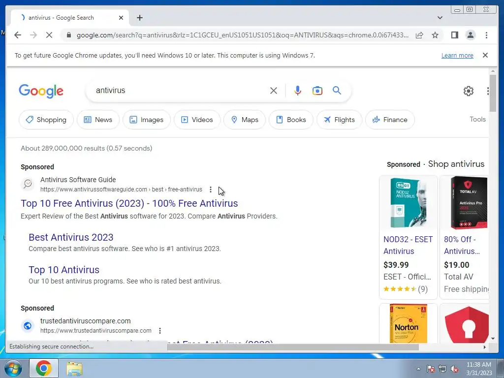Open Top 10 Free Antivirus (2023) result

129,203
